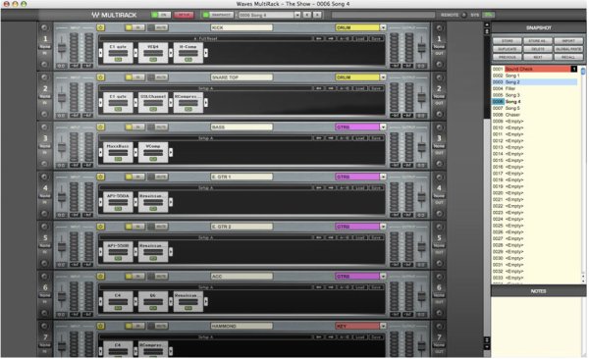Click the input fader on E. GTR 2 rack
Image resolution: width=589 pixels, height=359 pixels.
point(62,247)
